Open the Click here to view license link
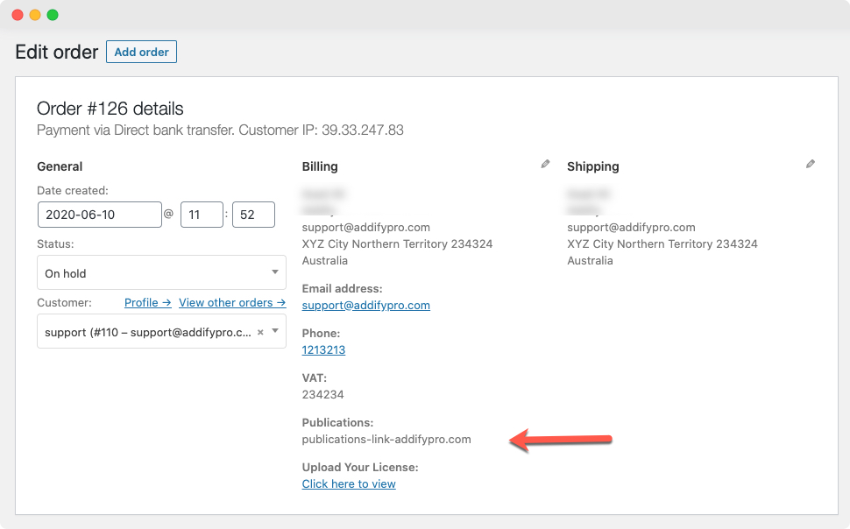The height and width of the screenshot is (529, 850). 349,483
